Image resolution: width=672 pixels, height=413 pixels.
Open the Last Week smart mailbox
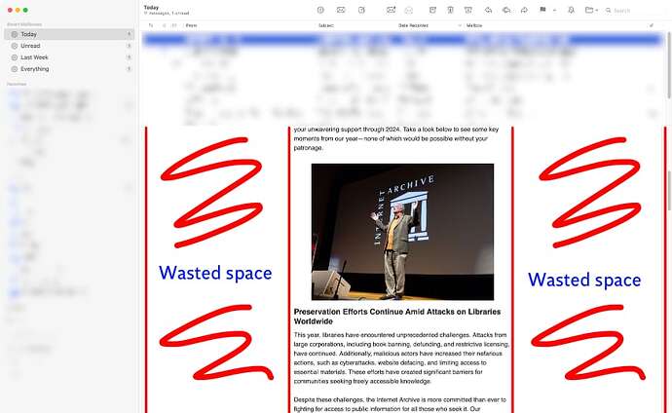[x=34, y=57]
